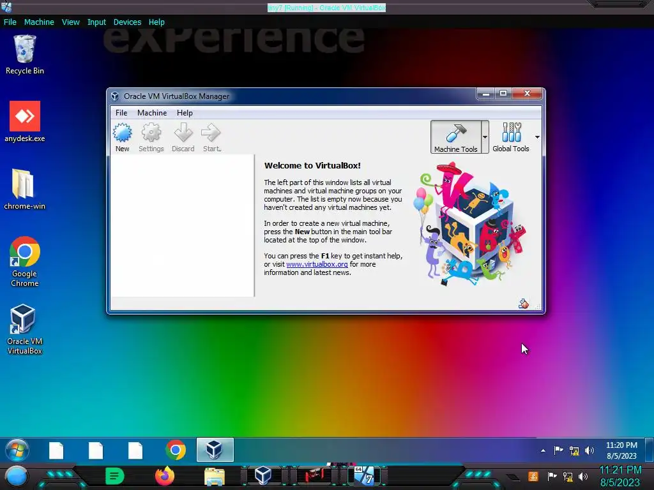Click the Start arrow toolbar icon
The image size is (654, 490).
(211, 138)
